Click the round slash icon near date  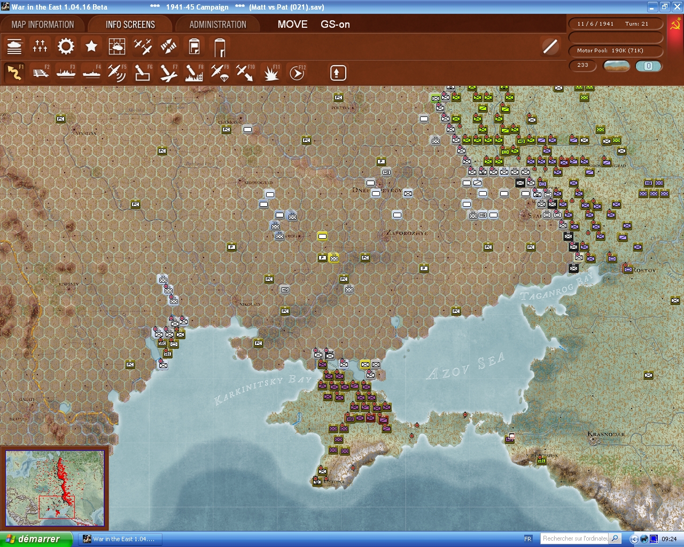point(550,46)
